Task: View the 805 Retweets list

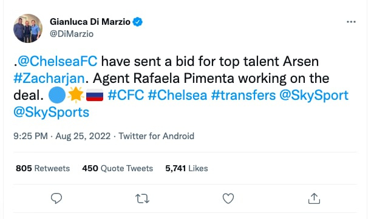Action: click(42, 168)
